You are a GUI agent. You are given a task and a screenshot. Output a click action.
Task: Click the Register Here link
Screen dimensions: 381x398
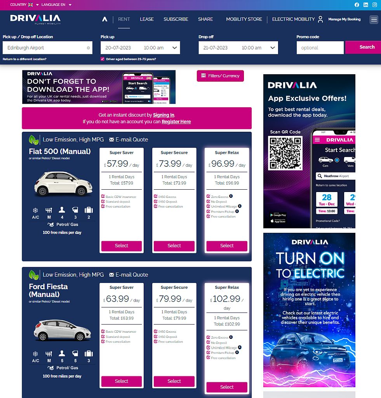tap(176, 122)
